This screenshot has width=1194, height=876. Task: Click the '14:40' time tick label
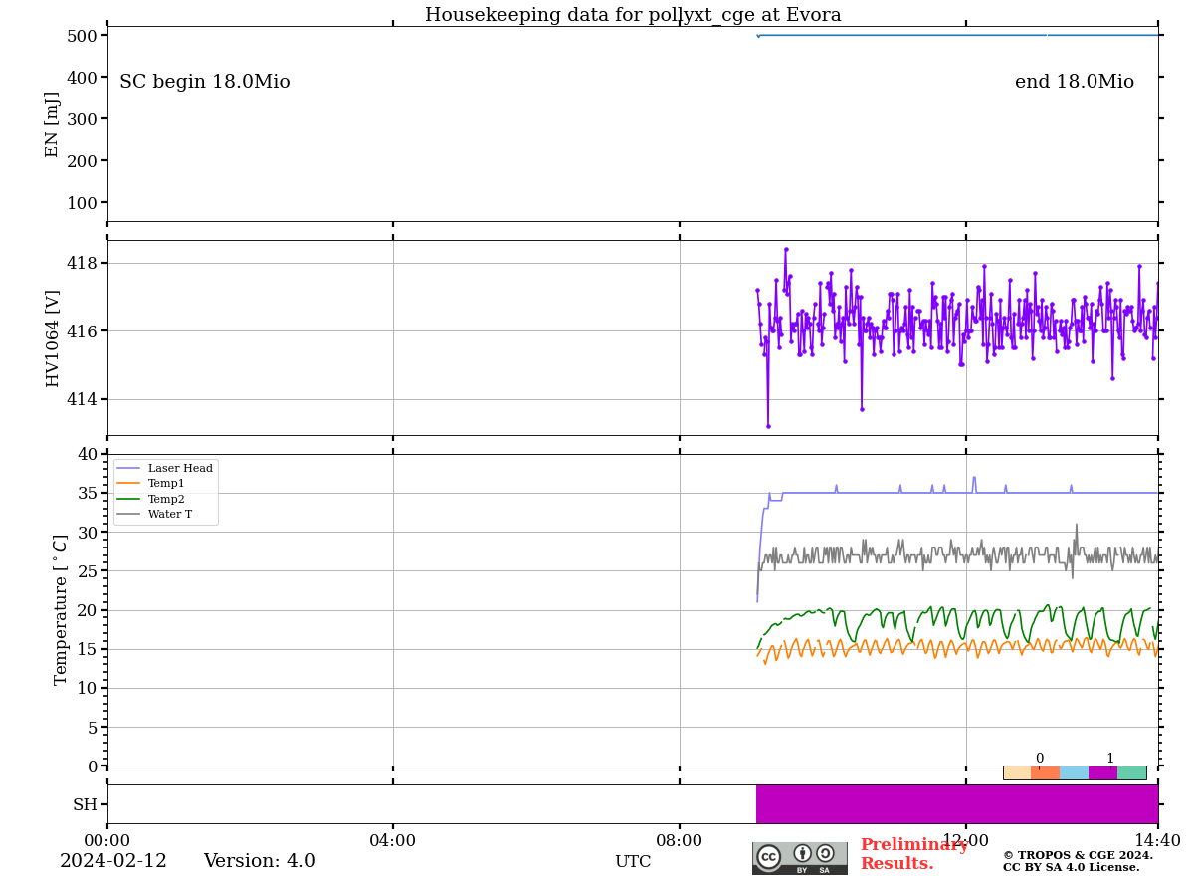pos(1157,841)
